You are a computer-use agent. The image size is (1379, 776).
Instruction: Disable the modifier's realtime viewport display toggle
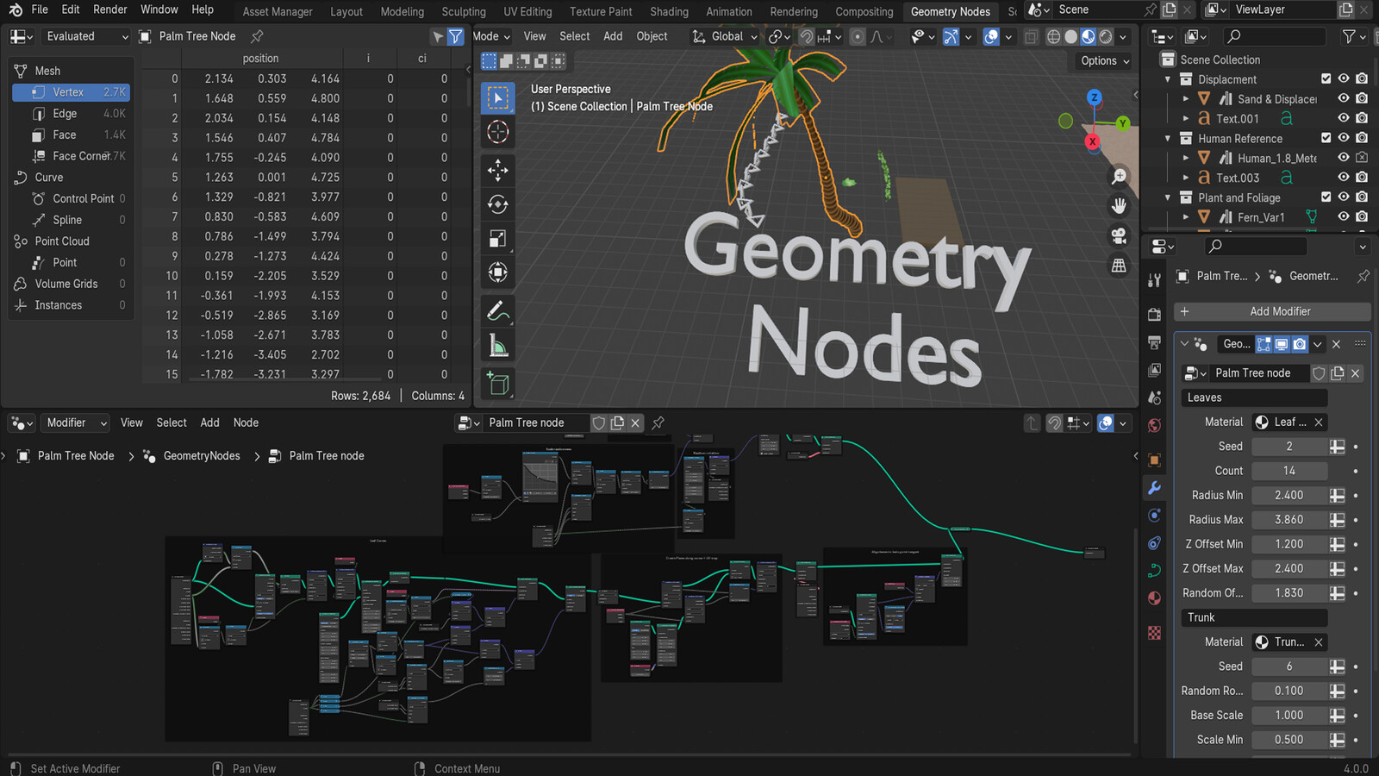[x=1281, y=344]
